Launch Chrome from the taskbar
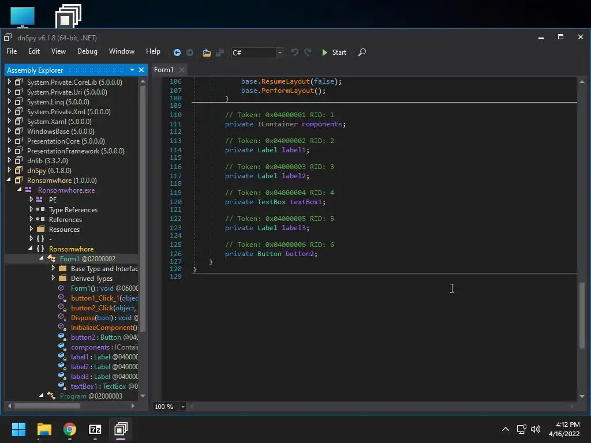 70,429
